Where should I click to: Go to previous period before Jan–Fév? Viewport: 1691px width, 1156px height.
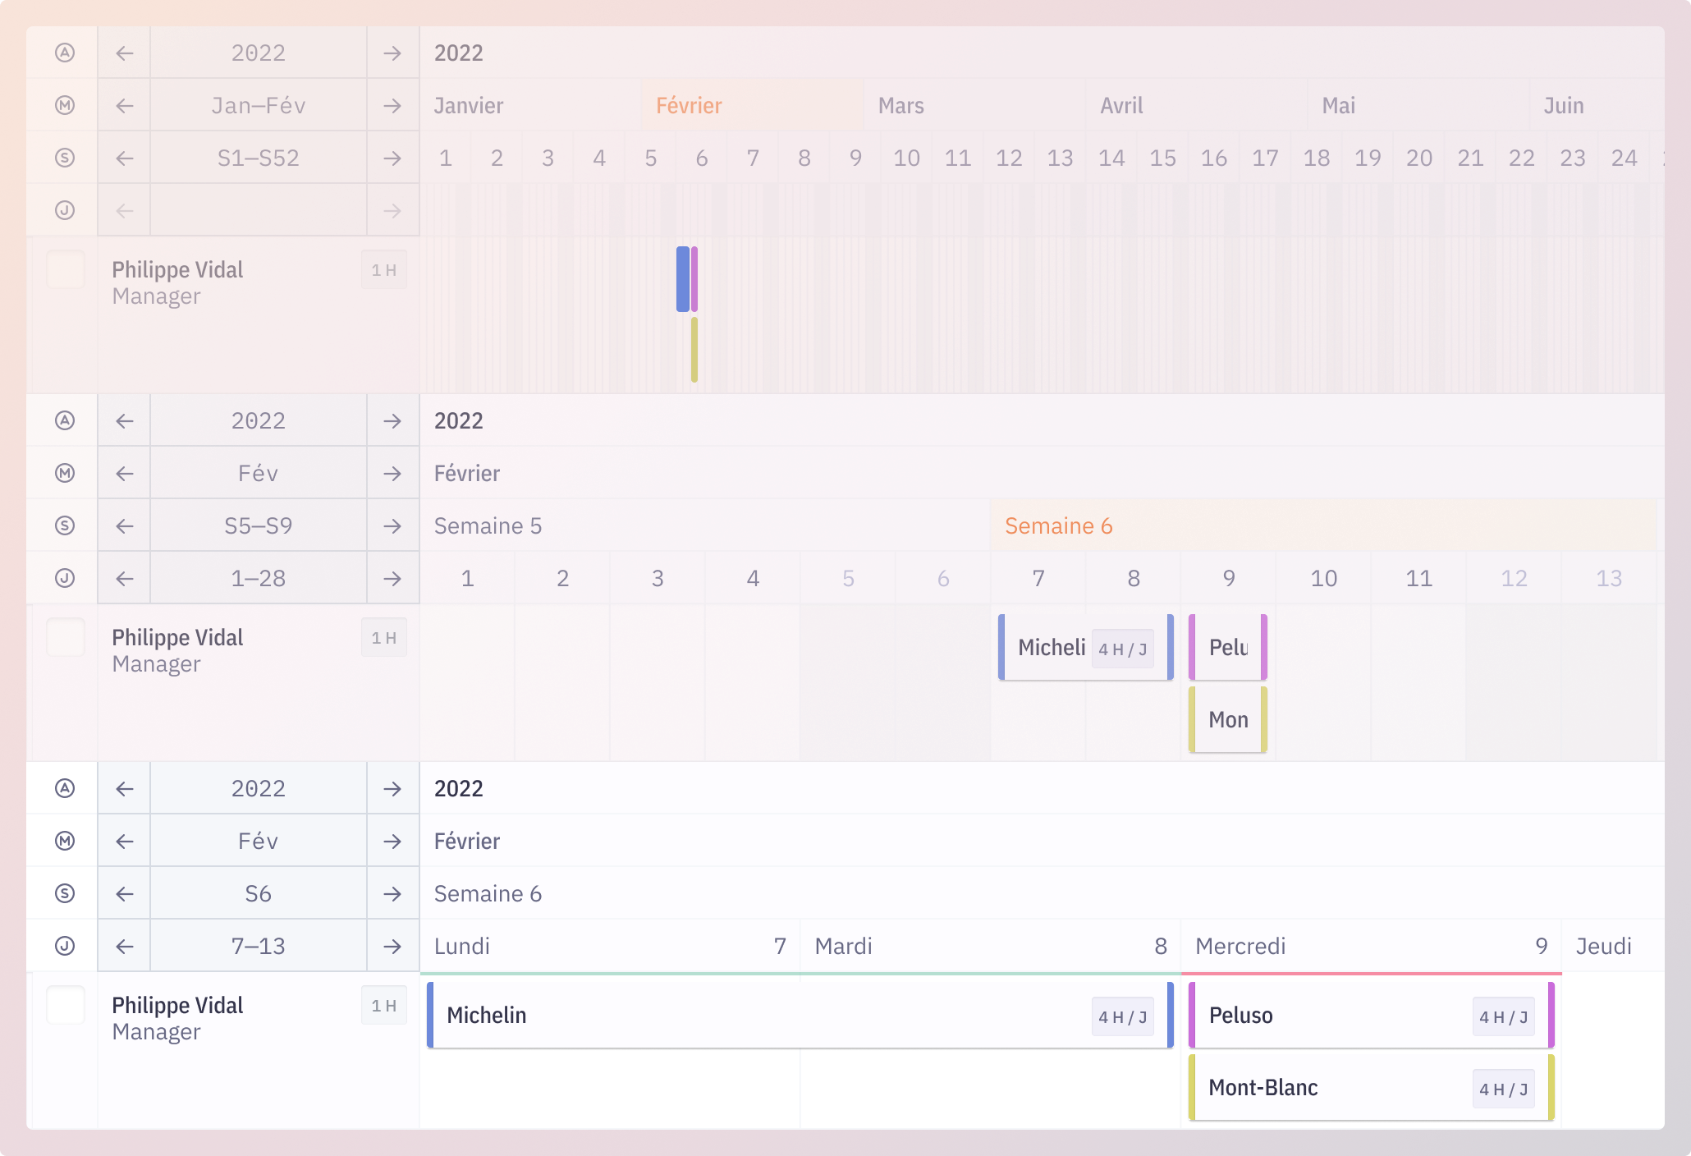[x=124, y=105]
